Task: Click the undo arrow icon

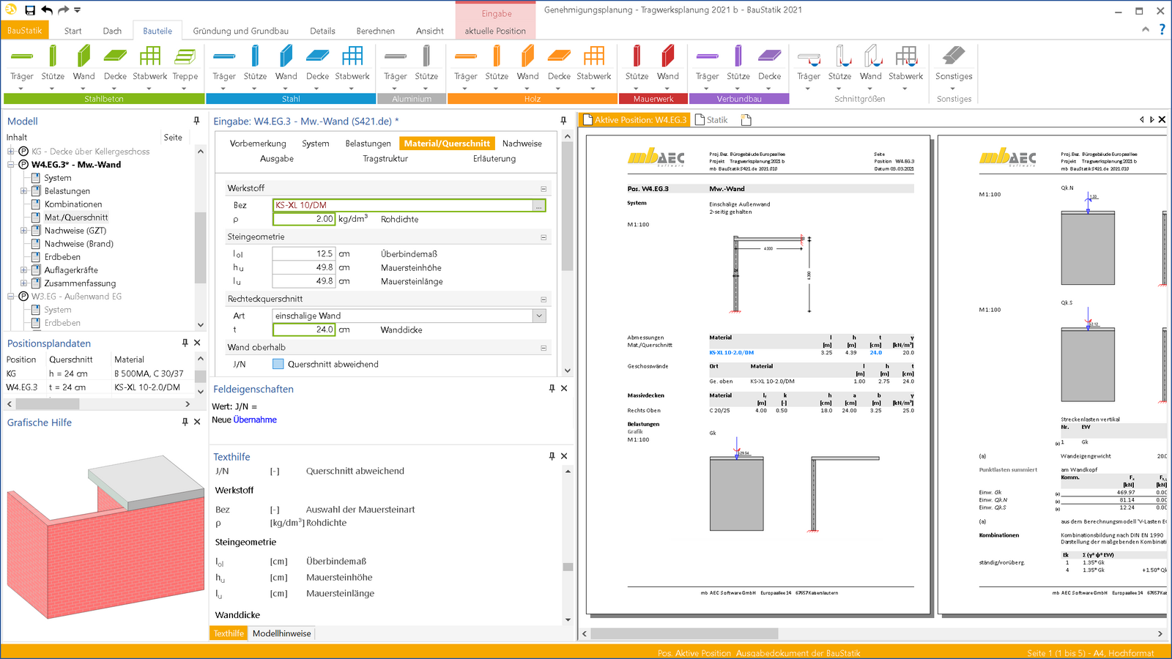Action: click(47, 10)
